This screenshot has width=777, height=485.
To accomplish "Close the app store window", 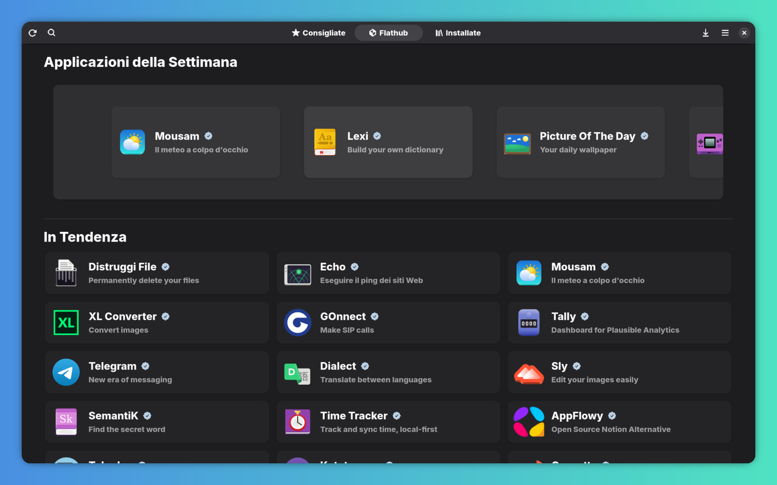I will pos(744,33).
